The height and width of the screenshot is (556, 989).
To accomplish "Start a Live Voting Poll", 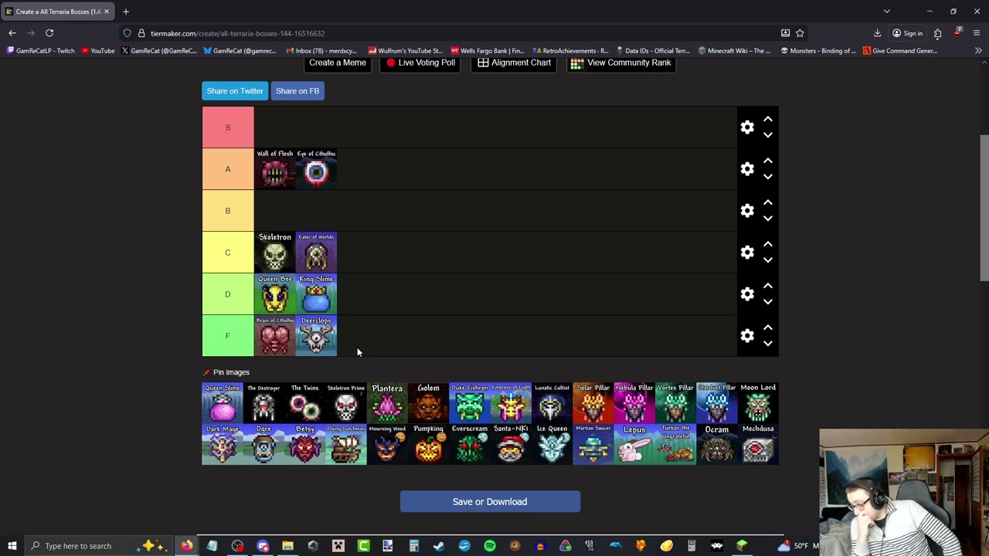I will [x=420, y=63].
